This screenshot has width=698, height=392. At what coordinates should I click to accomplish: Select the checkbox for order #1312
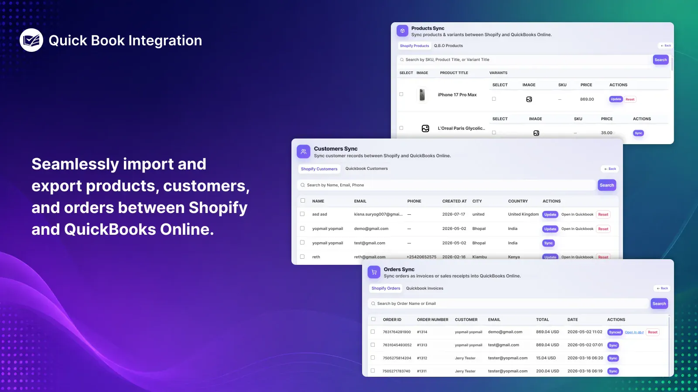pos(373,358)
